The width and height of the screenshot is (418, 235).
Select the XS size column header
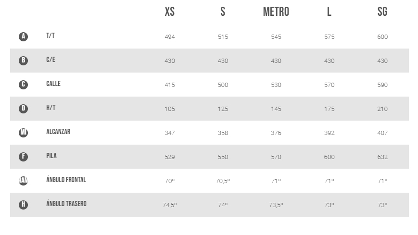(x=169, y=12)
